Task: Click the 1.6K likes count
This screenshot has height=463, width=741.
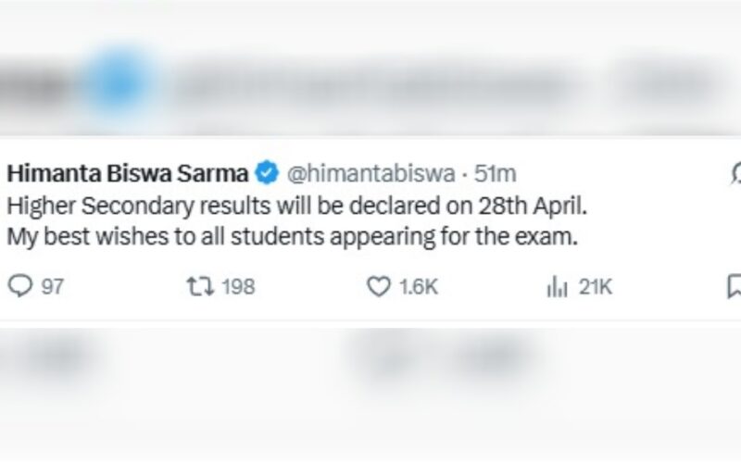Action: (x=419, y=288)
